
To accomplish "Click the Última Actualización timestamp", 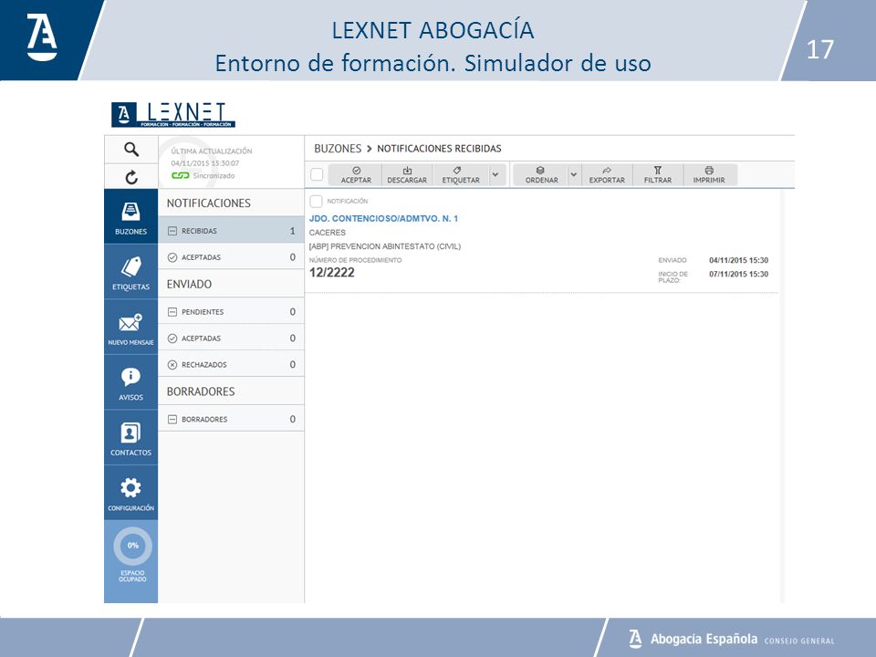I will point(205,163).
